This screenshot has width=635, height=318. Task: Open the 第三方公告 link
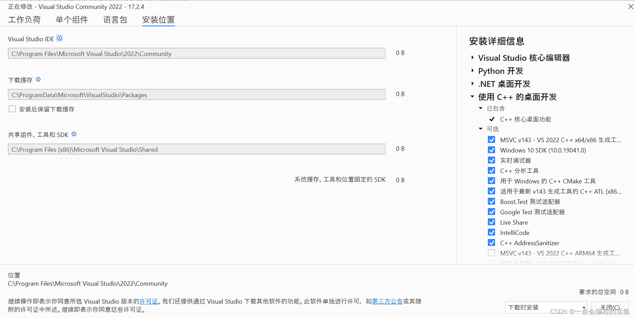point(387,301)
